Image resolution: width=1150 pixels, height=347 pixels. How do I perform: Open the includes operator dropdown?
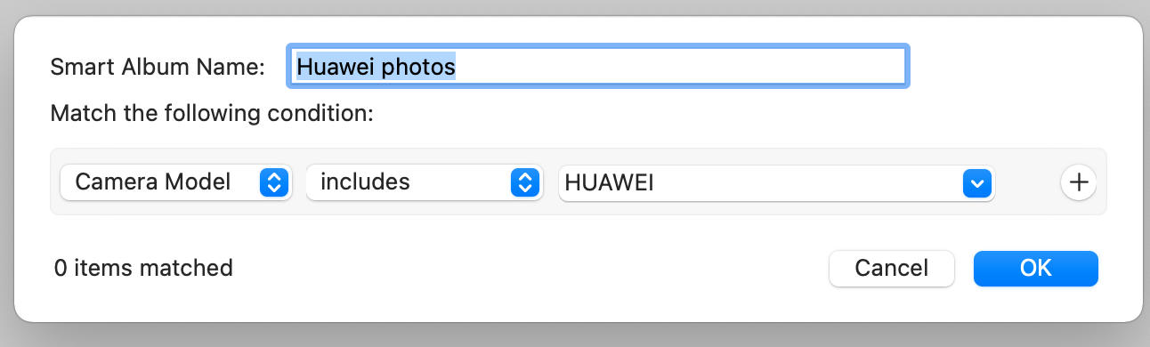[424, 182]
